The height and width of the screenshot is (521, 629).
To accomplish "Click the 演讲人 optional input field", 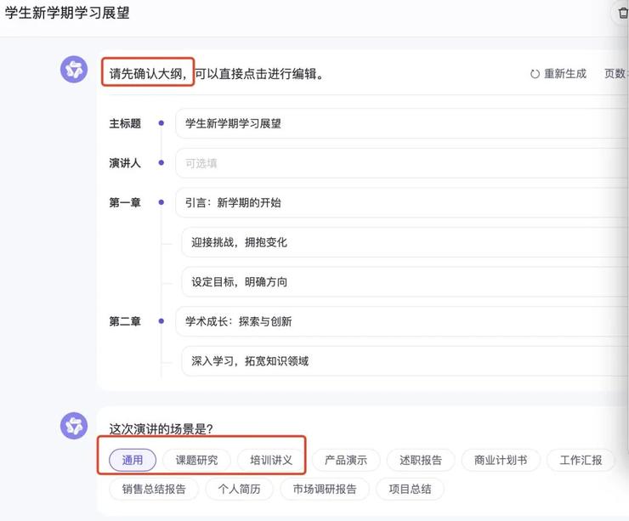I will 399,163.
